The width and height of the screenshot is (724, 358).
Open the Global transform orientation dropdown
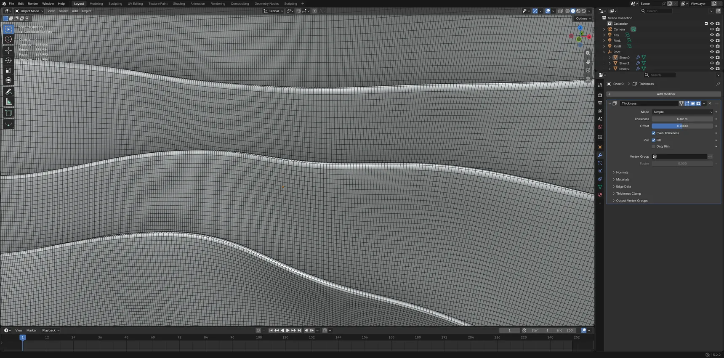[x=273, y=11]
